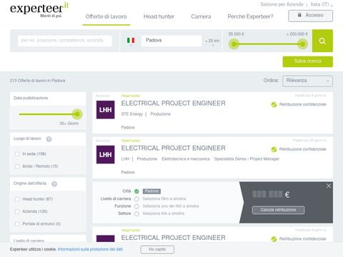Click help icon next to Luogo di lavoro
The width and height of the screenshot is (343, 257).
pos(49,139)
